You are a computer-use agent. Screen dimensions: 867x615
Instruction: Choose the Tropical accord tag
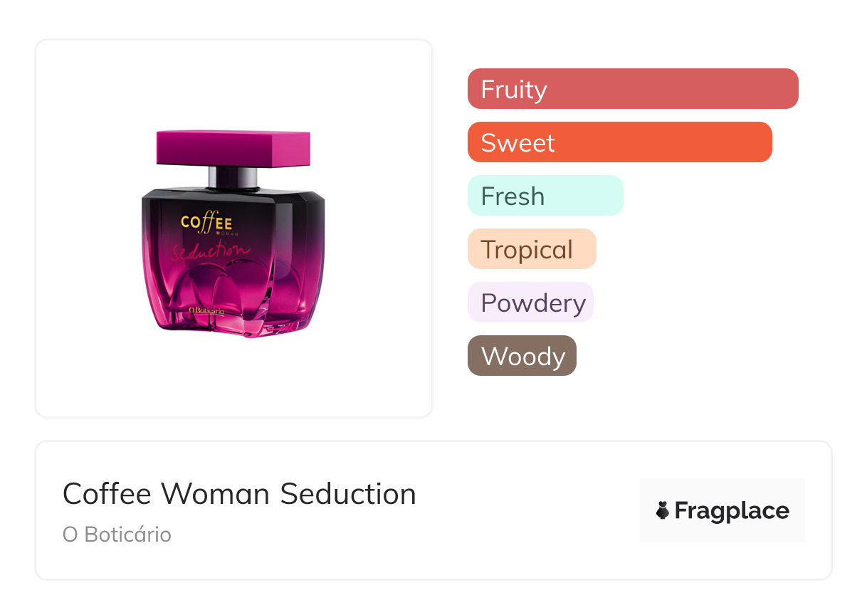531,249
